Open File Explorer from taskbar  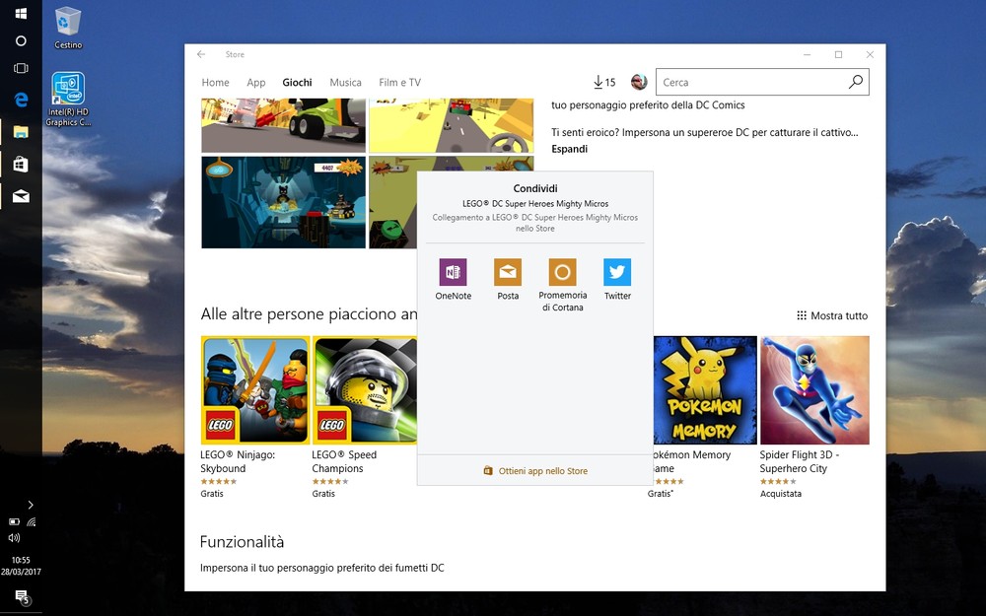coord(21,132)
